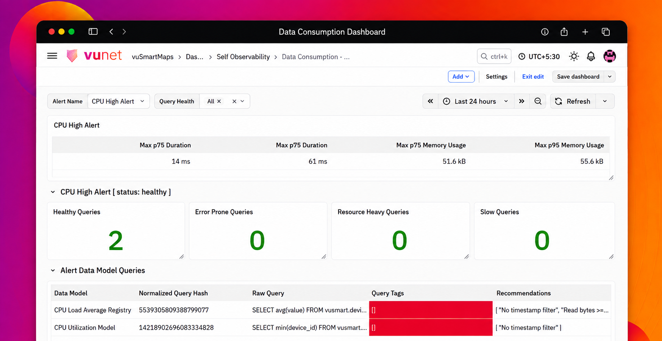This screenshot has height=341, width=662.
Task: Shift time range backward with double-left arrows
Action: coord(430,101)
